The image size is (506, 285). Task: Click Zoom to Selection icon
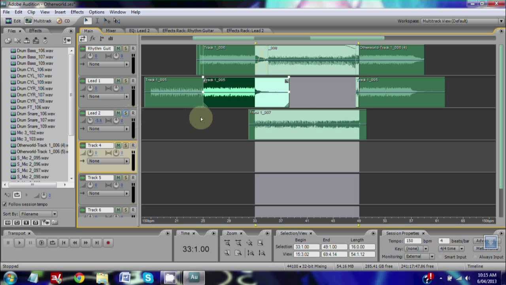(261, 243)
